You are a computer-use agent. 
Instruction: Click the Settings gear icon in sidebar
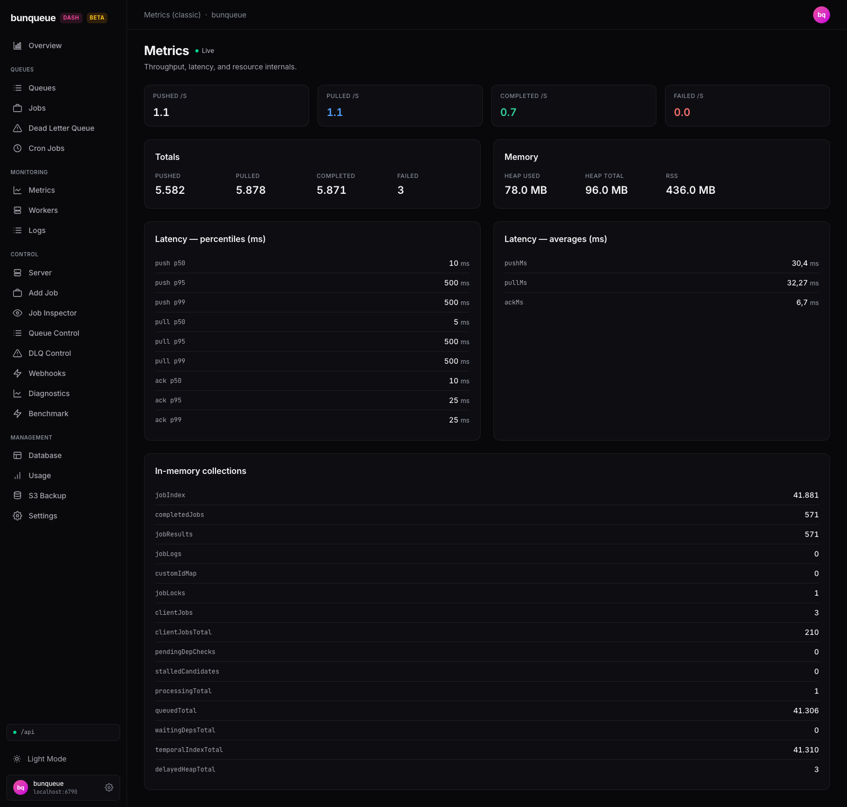point(17,516)
